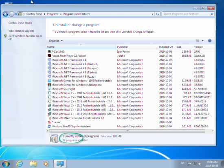Click version 32.0.0.255 cell
The height and width of the screenshot is (168, 224).
pos(200,55)
